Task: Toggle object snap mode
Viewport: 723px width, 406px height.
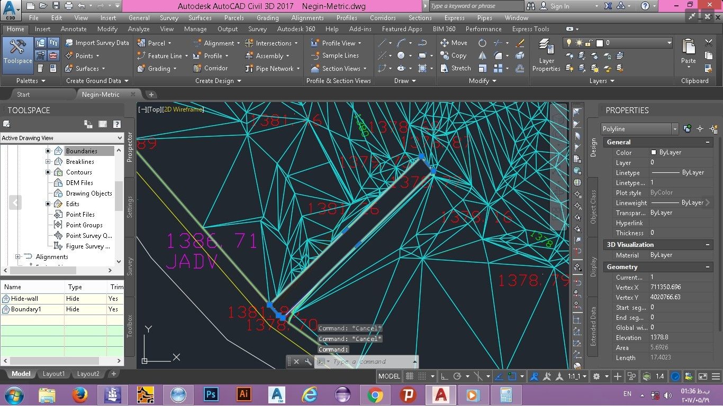Action: click(511, 376)
